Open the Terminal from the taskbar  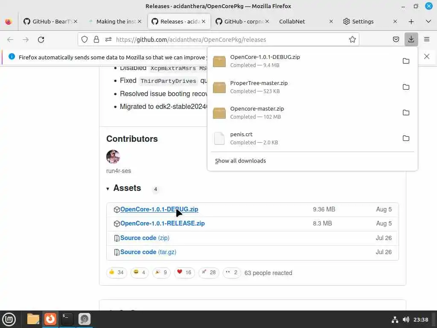click(x=67, y=319)
